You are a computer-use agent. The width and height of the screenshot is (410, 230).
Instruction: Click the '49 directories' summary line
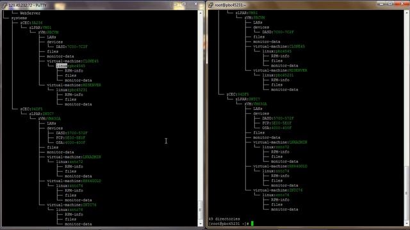pos(224,218)
